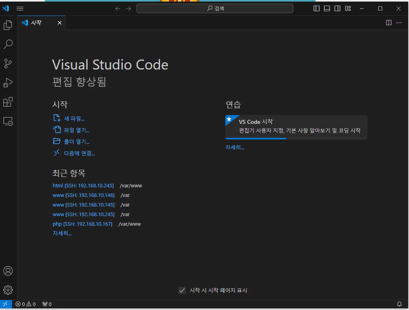Click the open file icon beside 파일 열기
409x310 pixels.
click(x=57, y=129)
